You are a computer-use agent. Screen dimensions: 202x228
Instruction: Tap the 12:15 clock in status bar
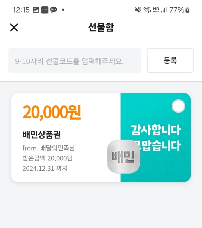click(21, 10)
